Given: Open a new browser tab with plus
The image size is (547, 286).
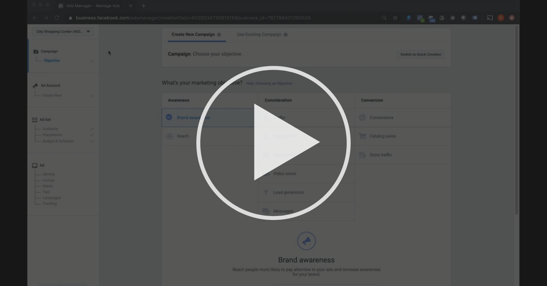Looking at the screenshot, I should (143, 6).
